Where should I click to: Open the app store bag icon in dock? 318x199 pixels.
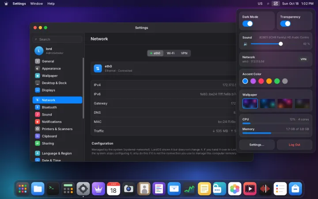click(x=295, y=189)
